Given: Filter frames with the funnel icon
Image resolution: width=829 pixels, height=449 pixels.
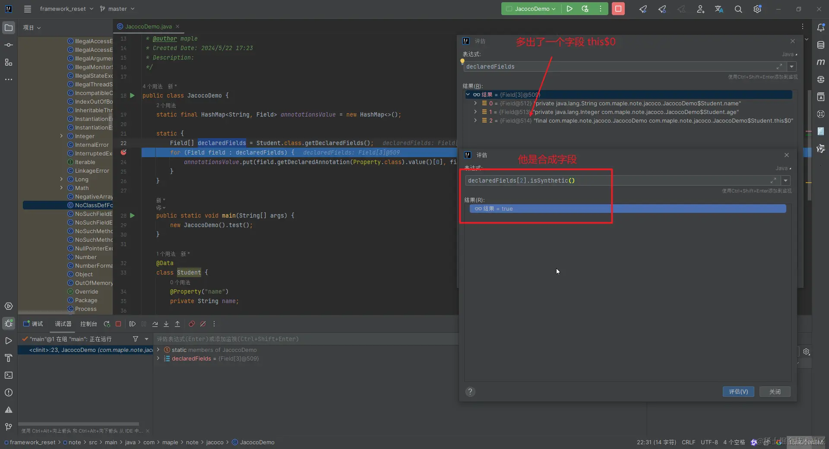Looking at the screenshot, I should [x=136, y=339].
